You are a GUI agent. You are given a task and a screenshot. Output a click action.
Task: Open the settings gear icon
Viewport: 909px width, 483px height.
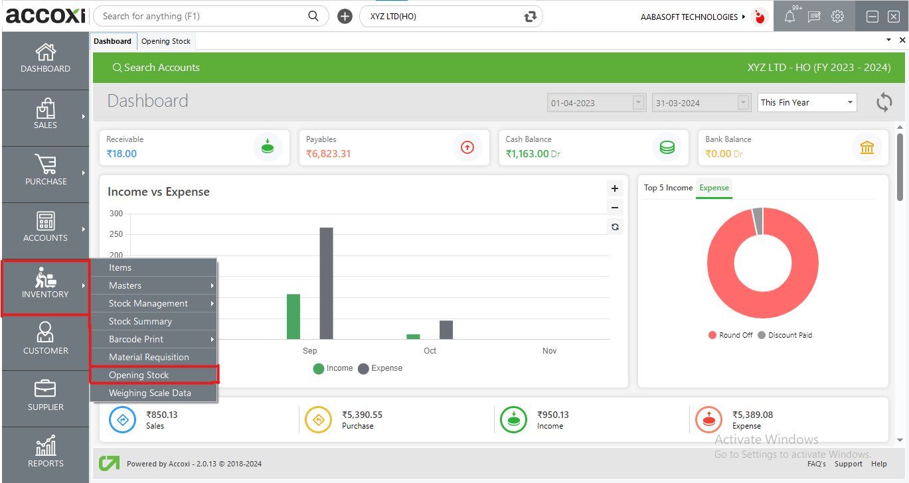point(838,17)
